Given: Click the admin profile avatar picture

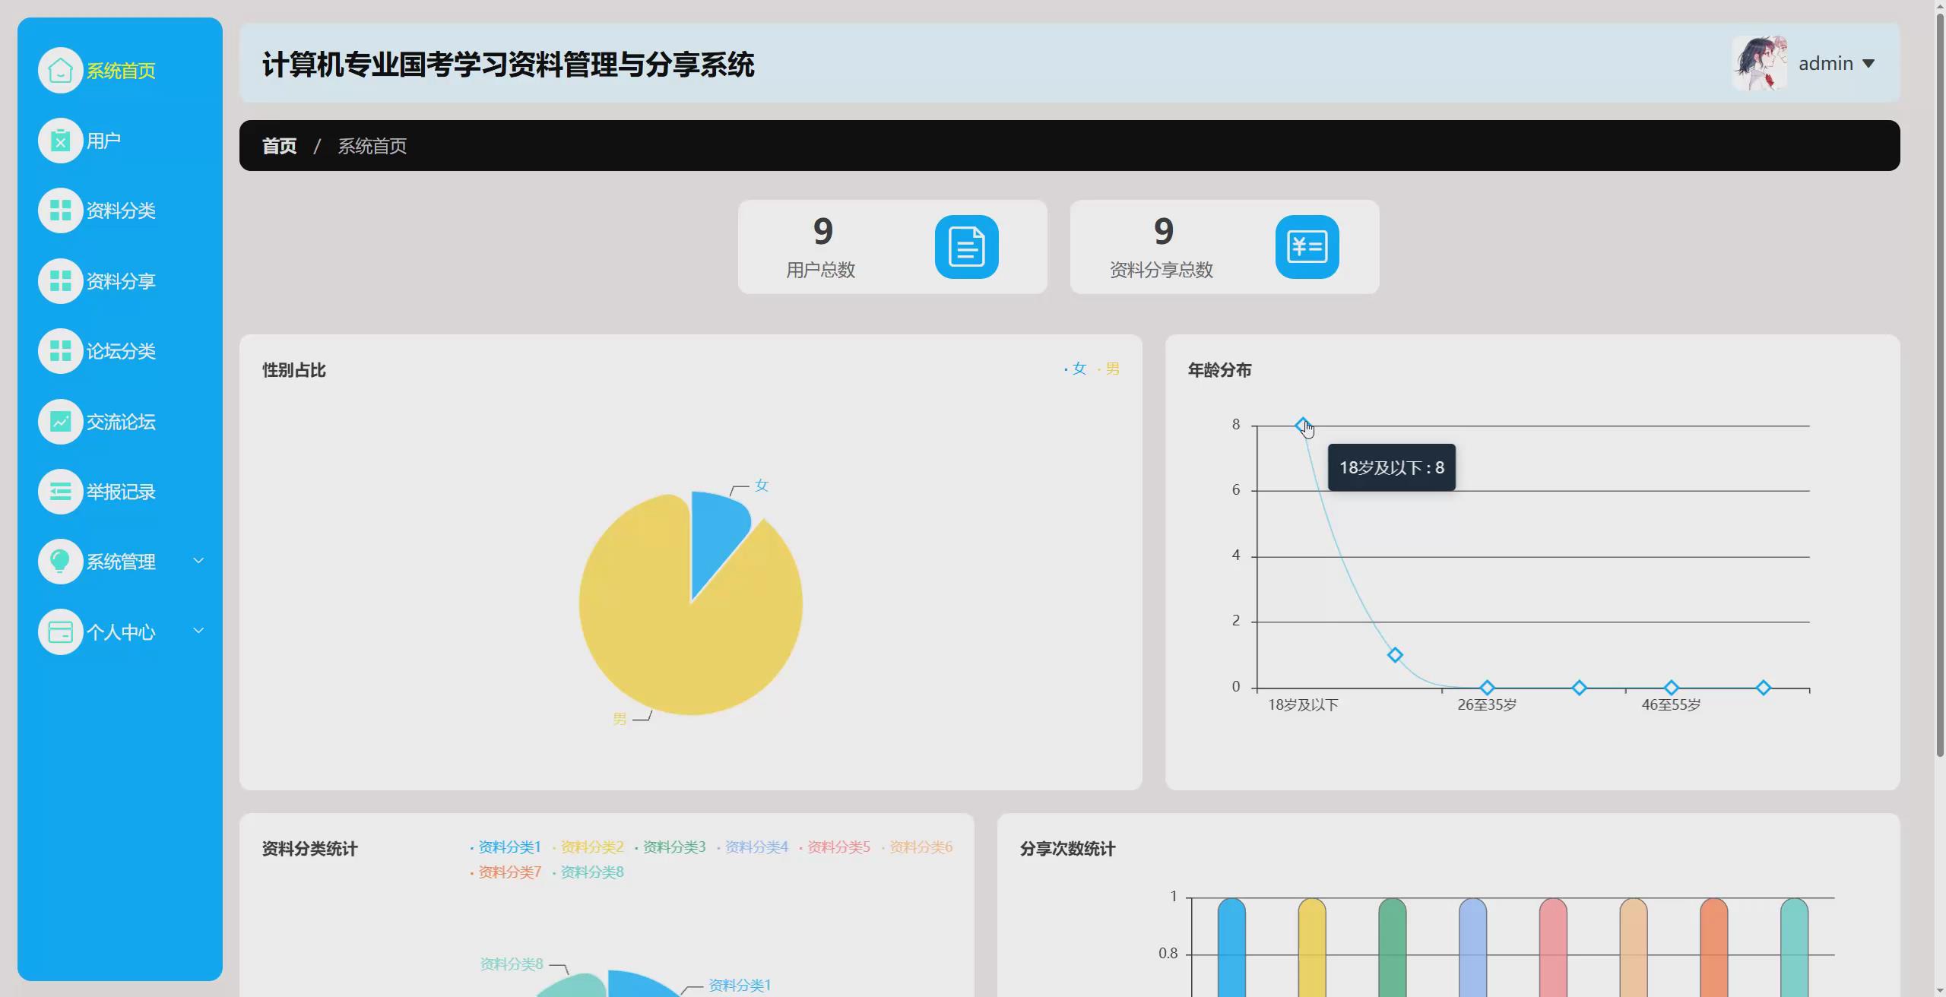Looking at the screenshot, I should click(x=1761, y=63).
